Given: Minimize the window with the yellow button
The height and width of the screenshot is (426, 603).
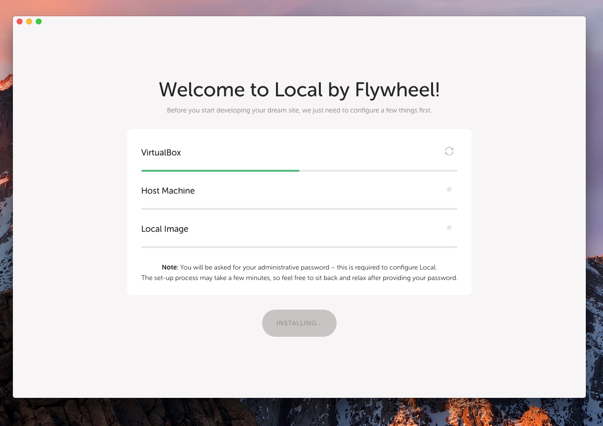Looking at the screenshot, I should pyautogui.click(x=29, y=21).
